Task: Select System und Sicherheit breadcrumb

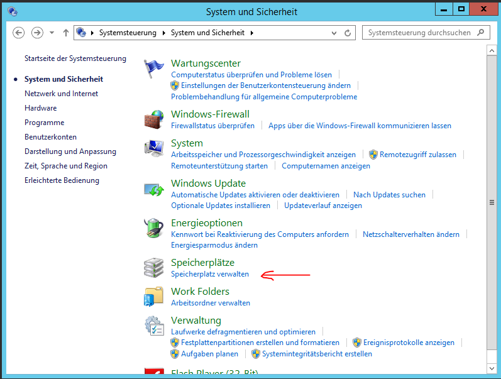Action: tap(207, 33)
